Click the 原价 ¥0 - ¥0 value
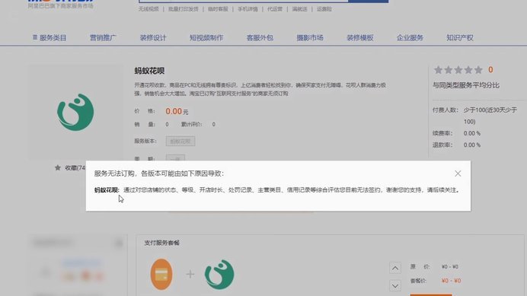 [449, 267]
